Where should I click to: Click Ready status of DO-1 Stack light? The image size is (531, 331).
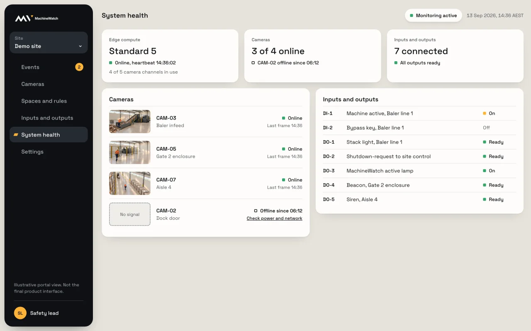[493, 142]
